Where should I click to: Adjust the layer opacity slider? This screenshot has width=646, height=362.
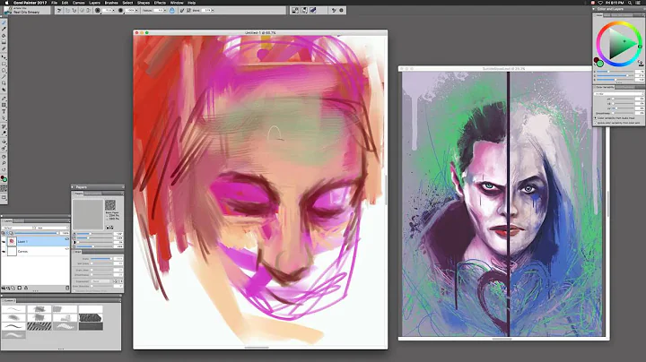point(36,233)
